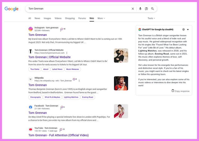Click the 525.8K+ followers text
The image size is (199, 141).
tap(42, 30)
